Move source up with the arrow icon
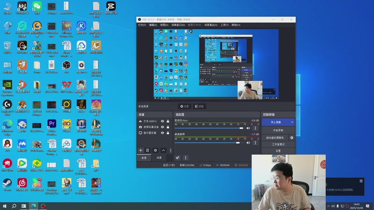Image resolution: width=374 pixels, height=210 pixels. (x=163, y=150)
